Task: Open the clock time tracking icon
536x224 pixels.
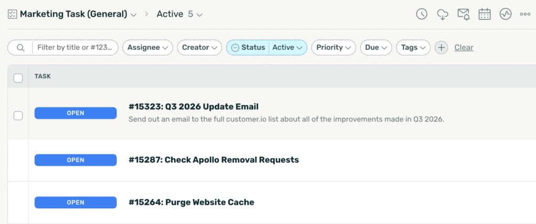Action: pyautogui.click(x=421, y=14)
